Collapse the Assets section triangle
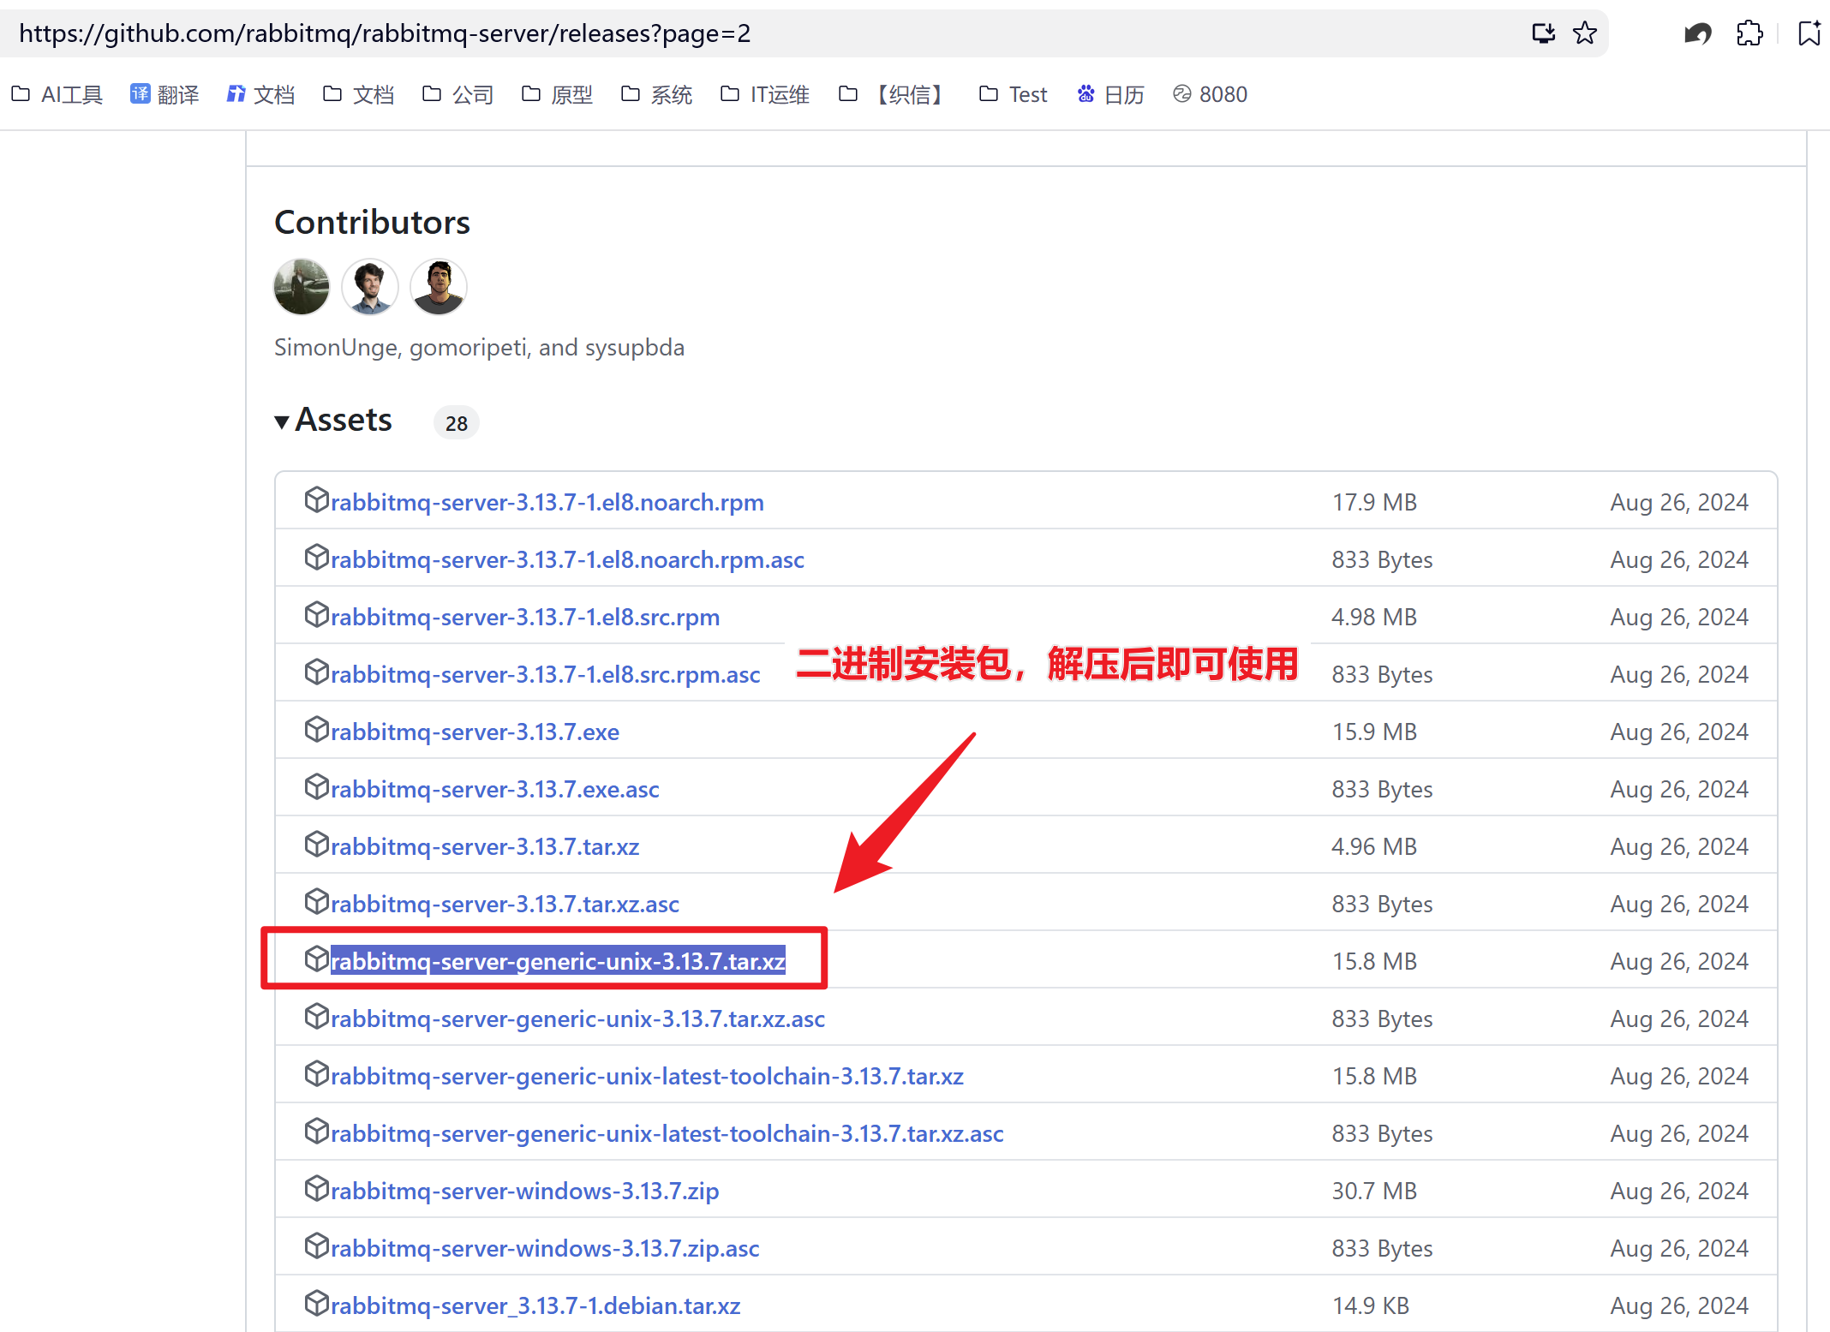Viewport: 1830px width, 1332px height. pos(282,421)
